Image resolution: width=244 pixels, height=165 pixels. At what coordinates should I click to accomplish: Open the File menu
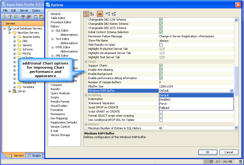pyautogui.click(x=5, y=10)
